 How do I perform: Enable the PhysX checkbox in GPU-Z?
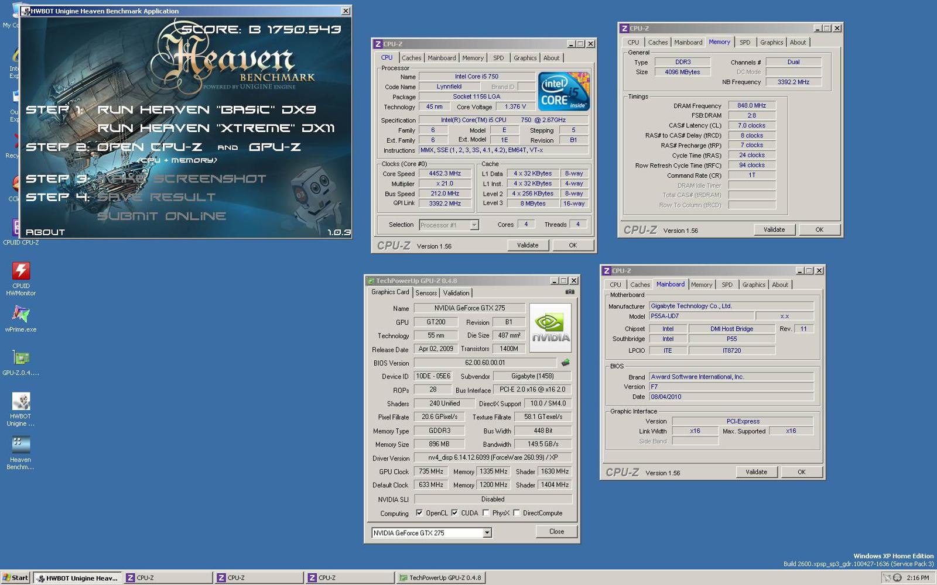click(x=485, y=512)
